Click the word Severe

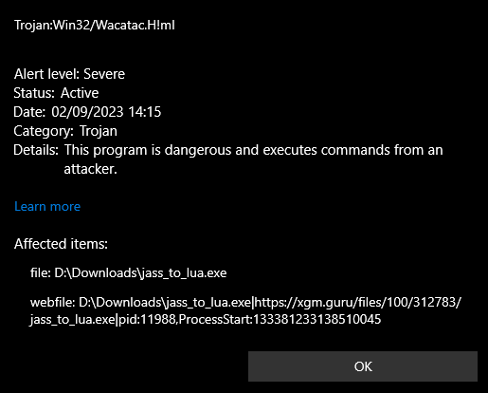(x=104, y=74)
